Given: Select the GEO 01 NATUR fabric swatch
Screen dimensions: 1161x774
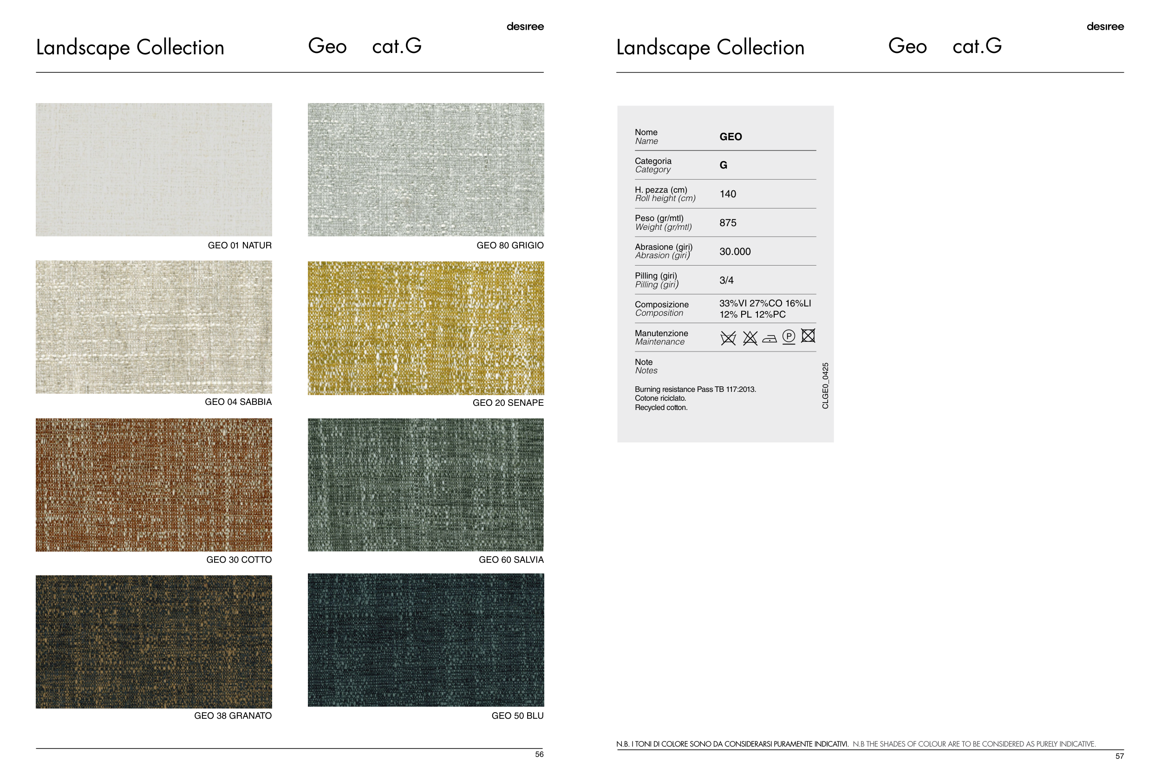Looking at the screenshot, I should pyautogui.click(x=154, y=169).
